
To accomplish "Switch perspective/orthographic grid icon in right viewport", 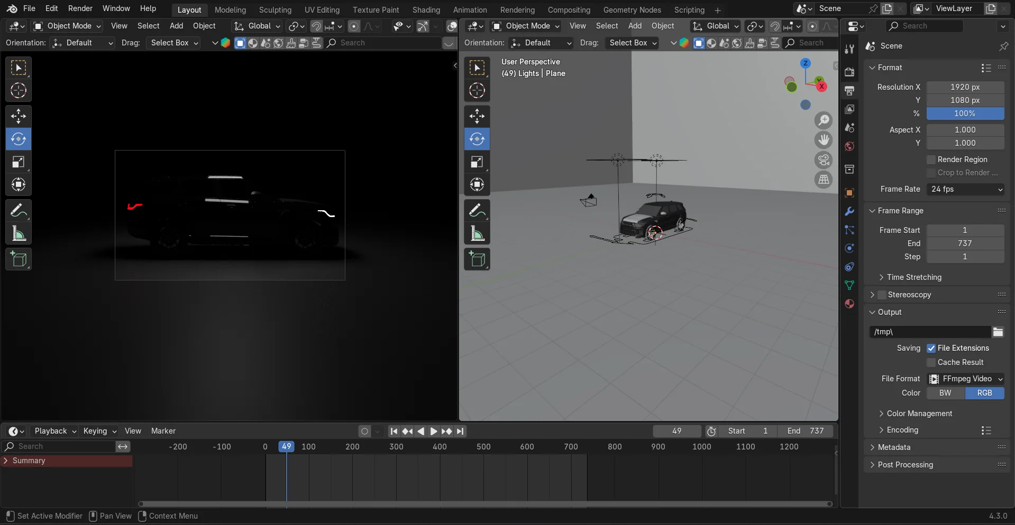I will [x=824, y=180].
